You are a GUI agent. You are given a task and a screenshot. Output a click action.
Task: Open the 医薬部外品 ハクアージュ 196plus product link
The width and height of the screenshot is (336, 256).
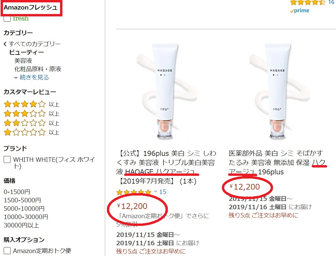(277, 162)
